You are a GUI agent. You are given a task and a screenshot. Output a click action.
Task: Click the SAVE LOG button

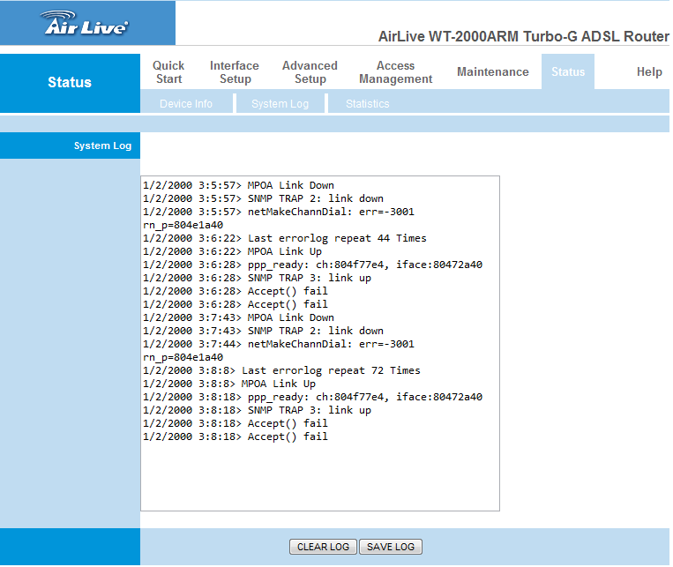[391, 547]
